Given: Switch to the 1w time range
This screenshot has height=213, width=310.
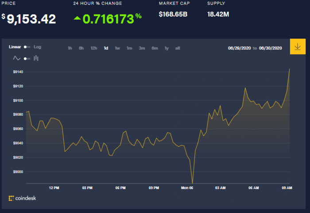Looking at the screenshot, I should click(117, 48).
